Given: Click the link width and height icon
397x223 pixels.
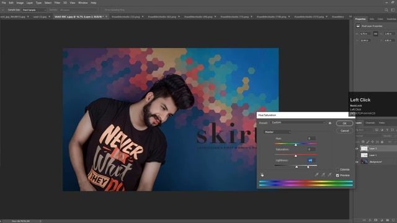Looking at the screenshot, I should tap(375, 33).
